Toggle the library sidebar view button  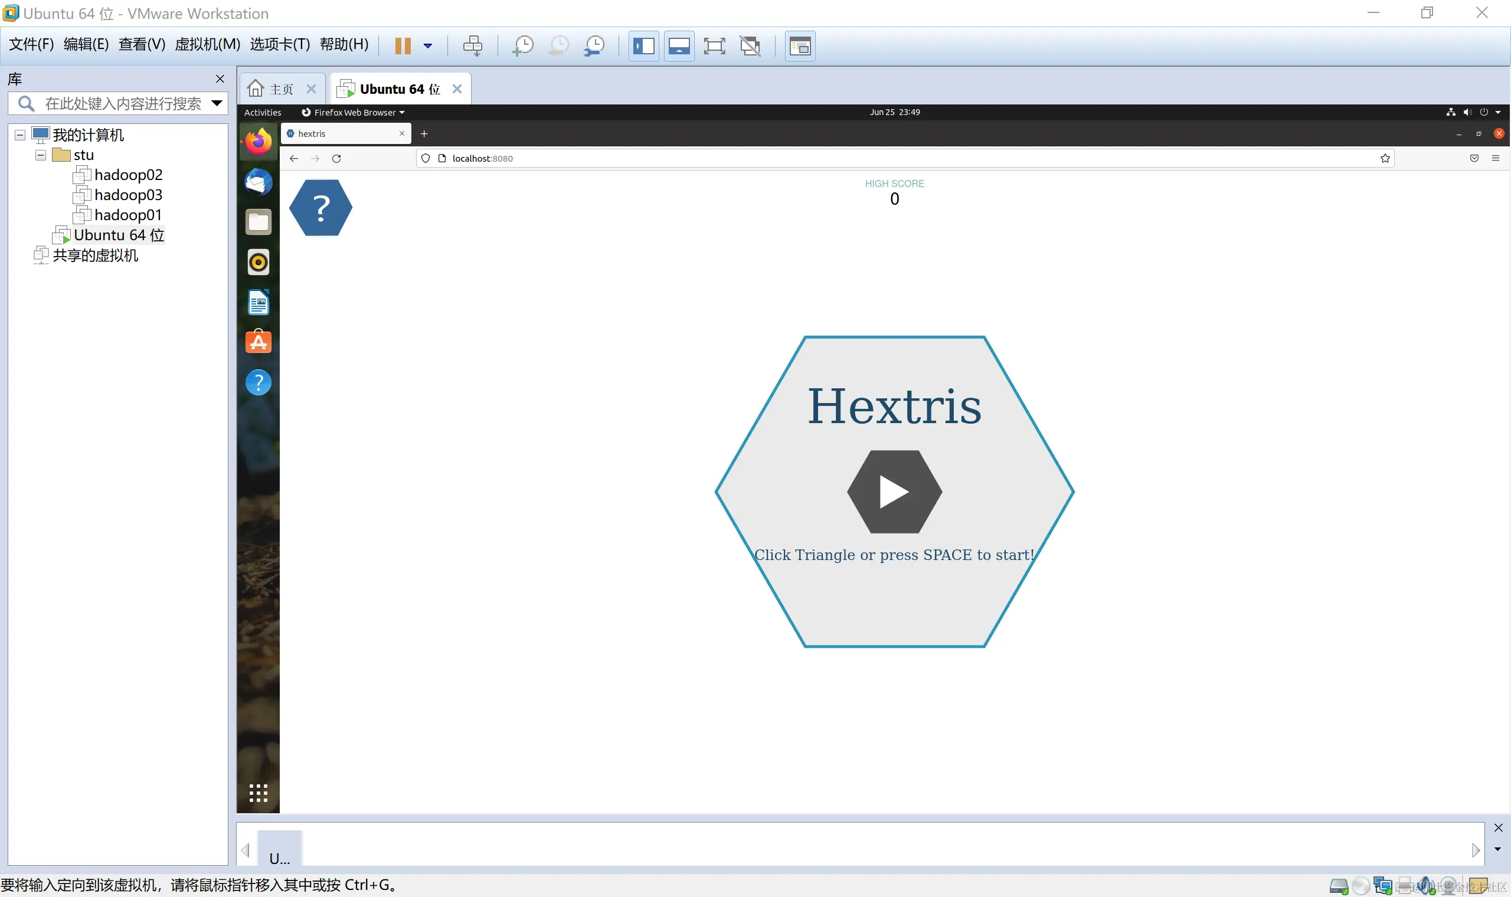(644, 46)
